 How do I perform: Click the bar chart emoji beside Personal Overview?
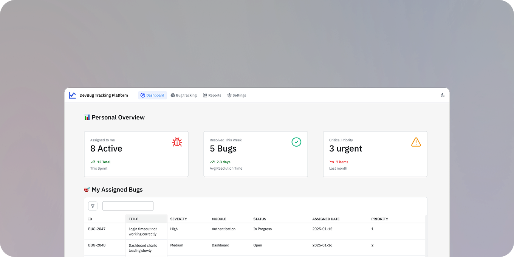tap(87, 117)
